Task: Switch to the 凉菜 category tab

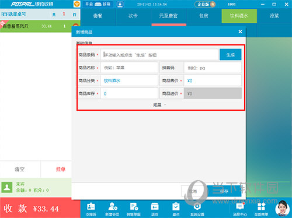Action: click(x=274, y=16)
